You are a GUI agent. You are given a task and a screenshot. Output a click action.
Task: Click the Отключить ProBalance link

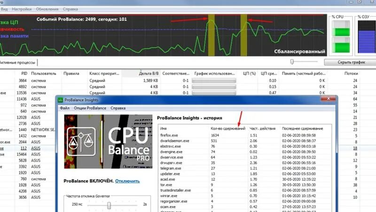pos(127,181)
